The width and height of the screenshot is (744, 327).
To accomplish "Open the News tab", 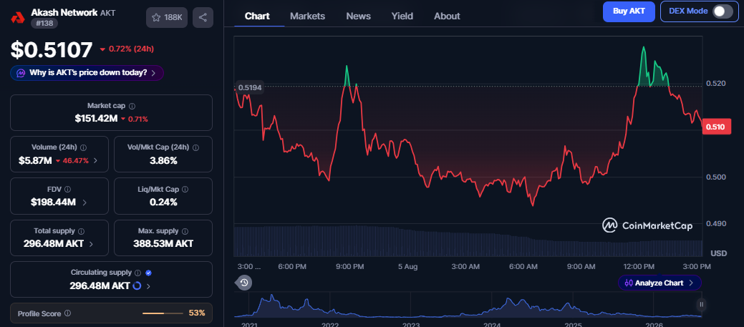I will click(358, 16).
